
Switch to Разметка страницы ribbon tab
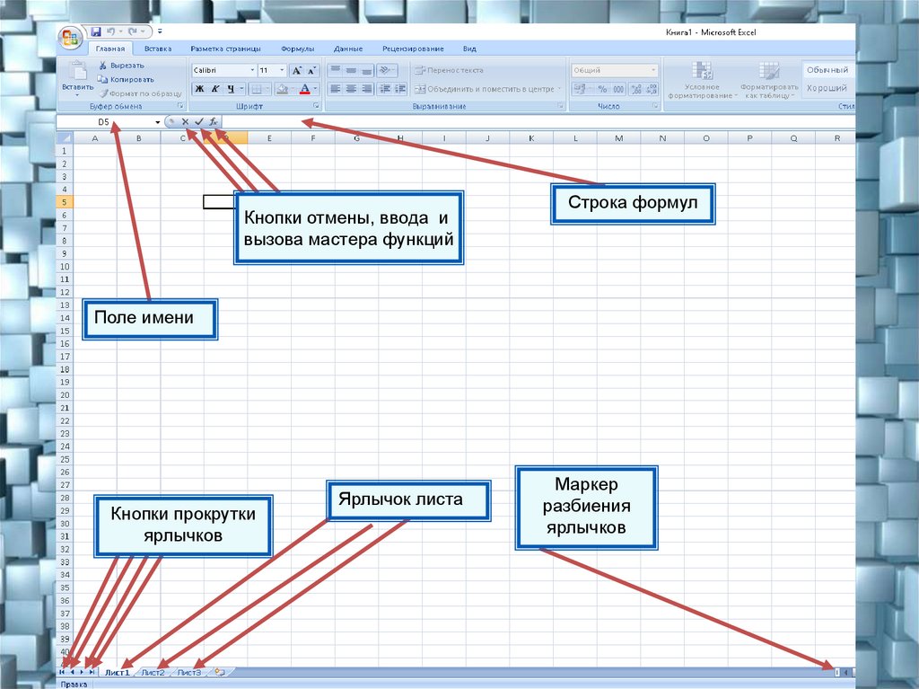click(225, 49)
